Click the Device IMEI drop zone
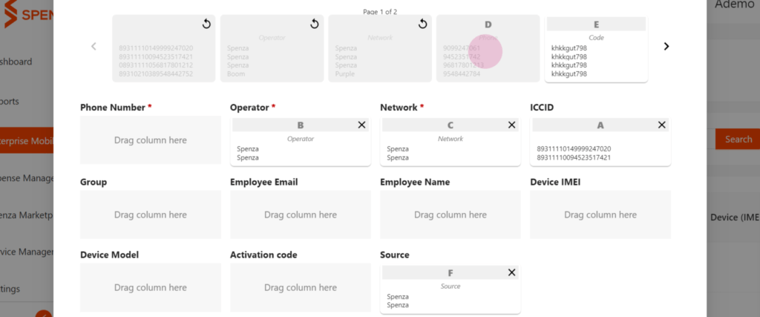Screen dimensions: 760x317 (x=600, y=215)
